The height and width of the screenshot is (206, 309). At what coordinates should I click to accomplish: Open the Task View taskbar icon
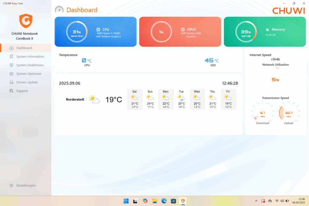[135, 201]
